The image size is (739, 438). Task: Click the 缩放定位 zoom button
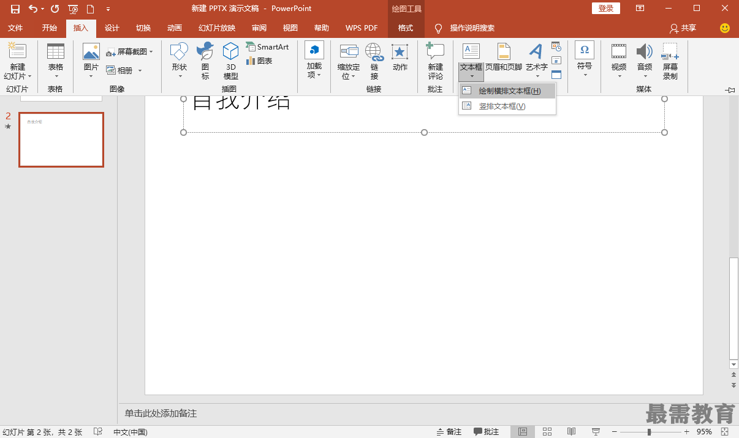point(349,61)
